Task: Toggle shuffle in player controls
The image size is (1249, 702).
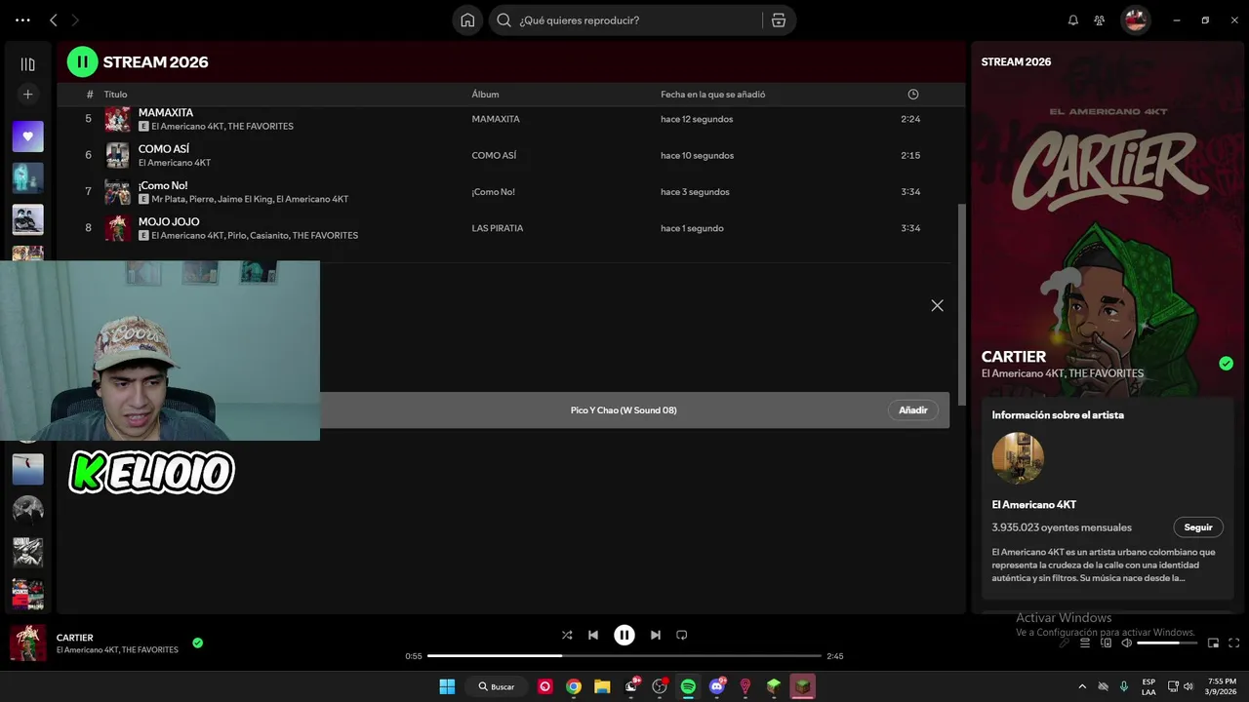Action: coord(567,635)
